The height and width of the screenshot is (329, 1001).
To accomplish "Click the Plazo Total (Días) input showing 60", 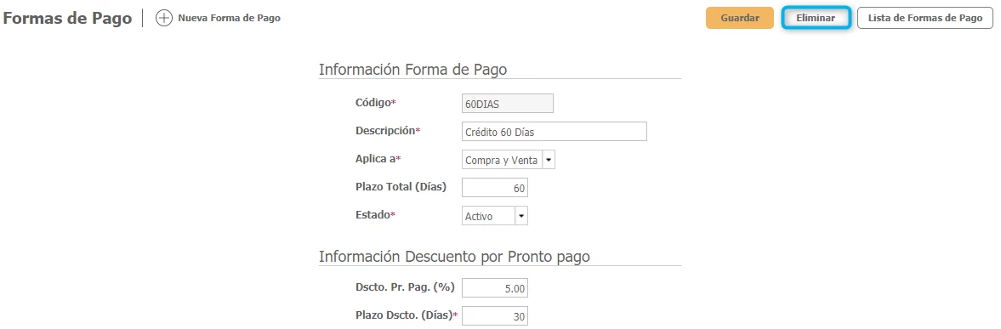I will click(x=495, y=187).
